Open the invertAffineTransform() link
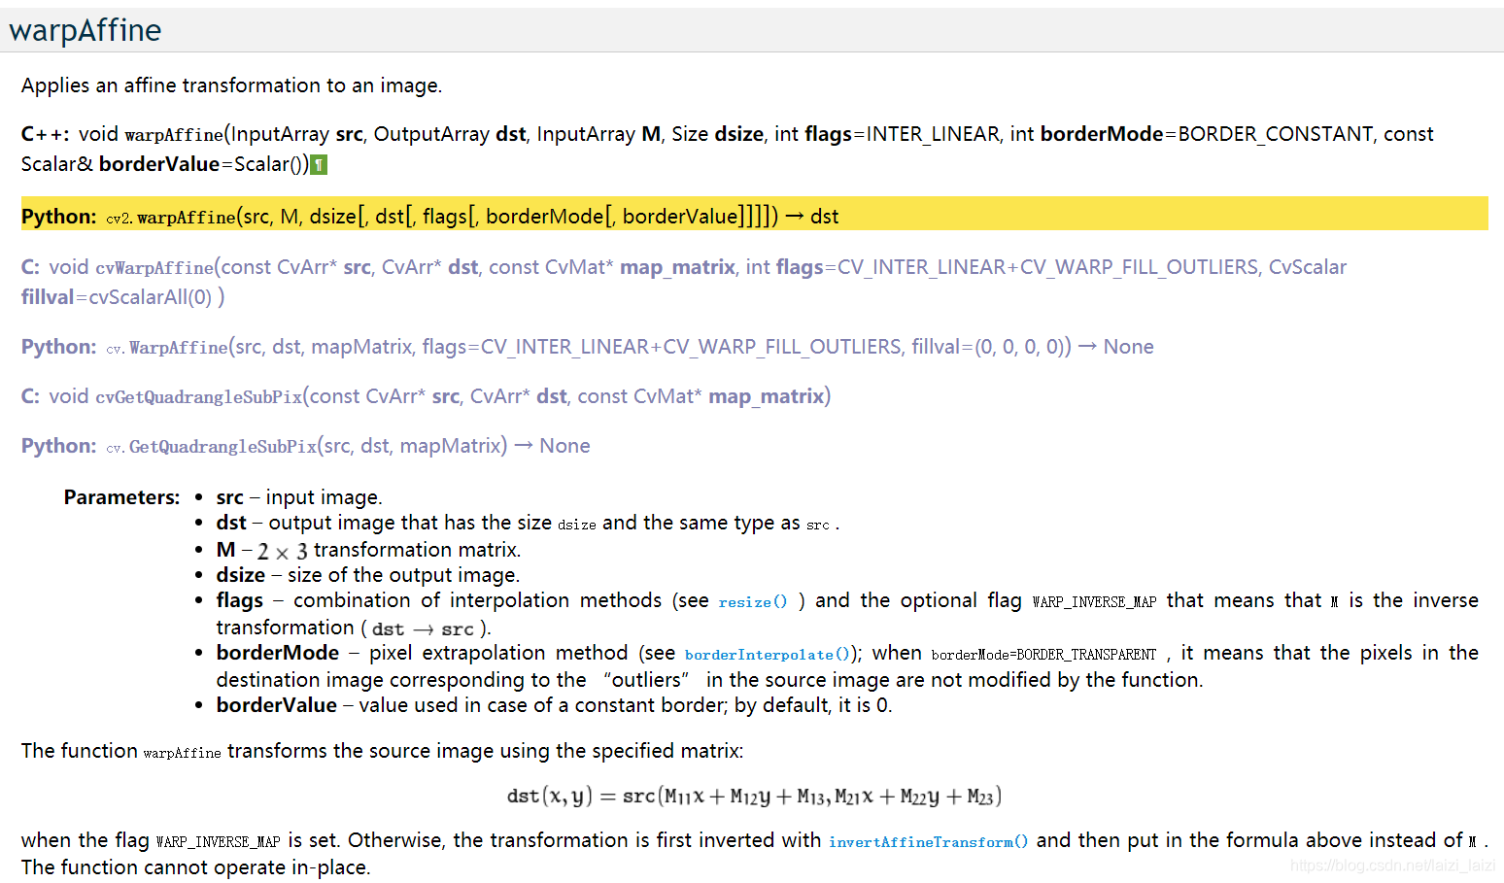 pyautogui.click(x=928, y=842)
